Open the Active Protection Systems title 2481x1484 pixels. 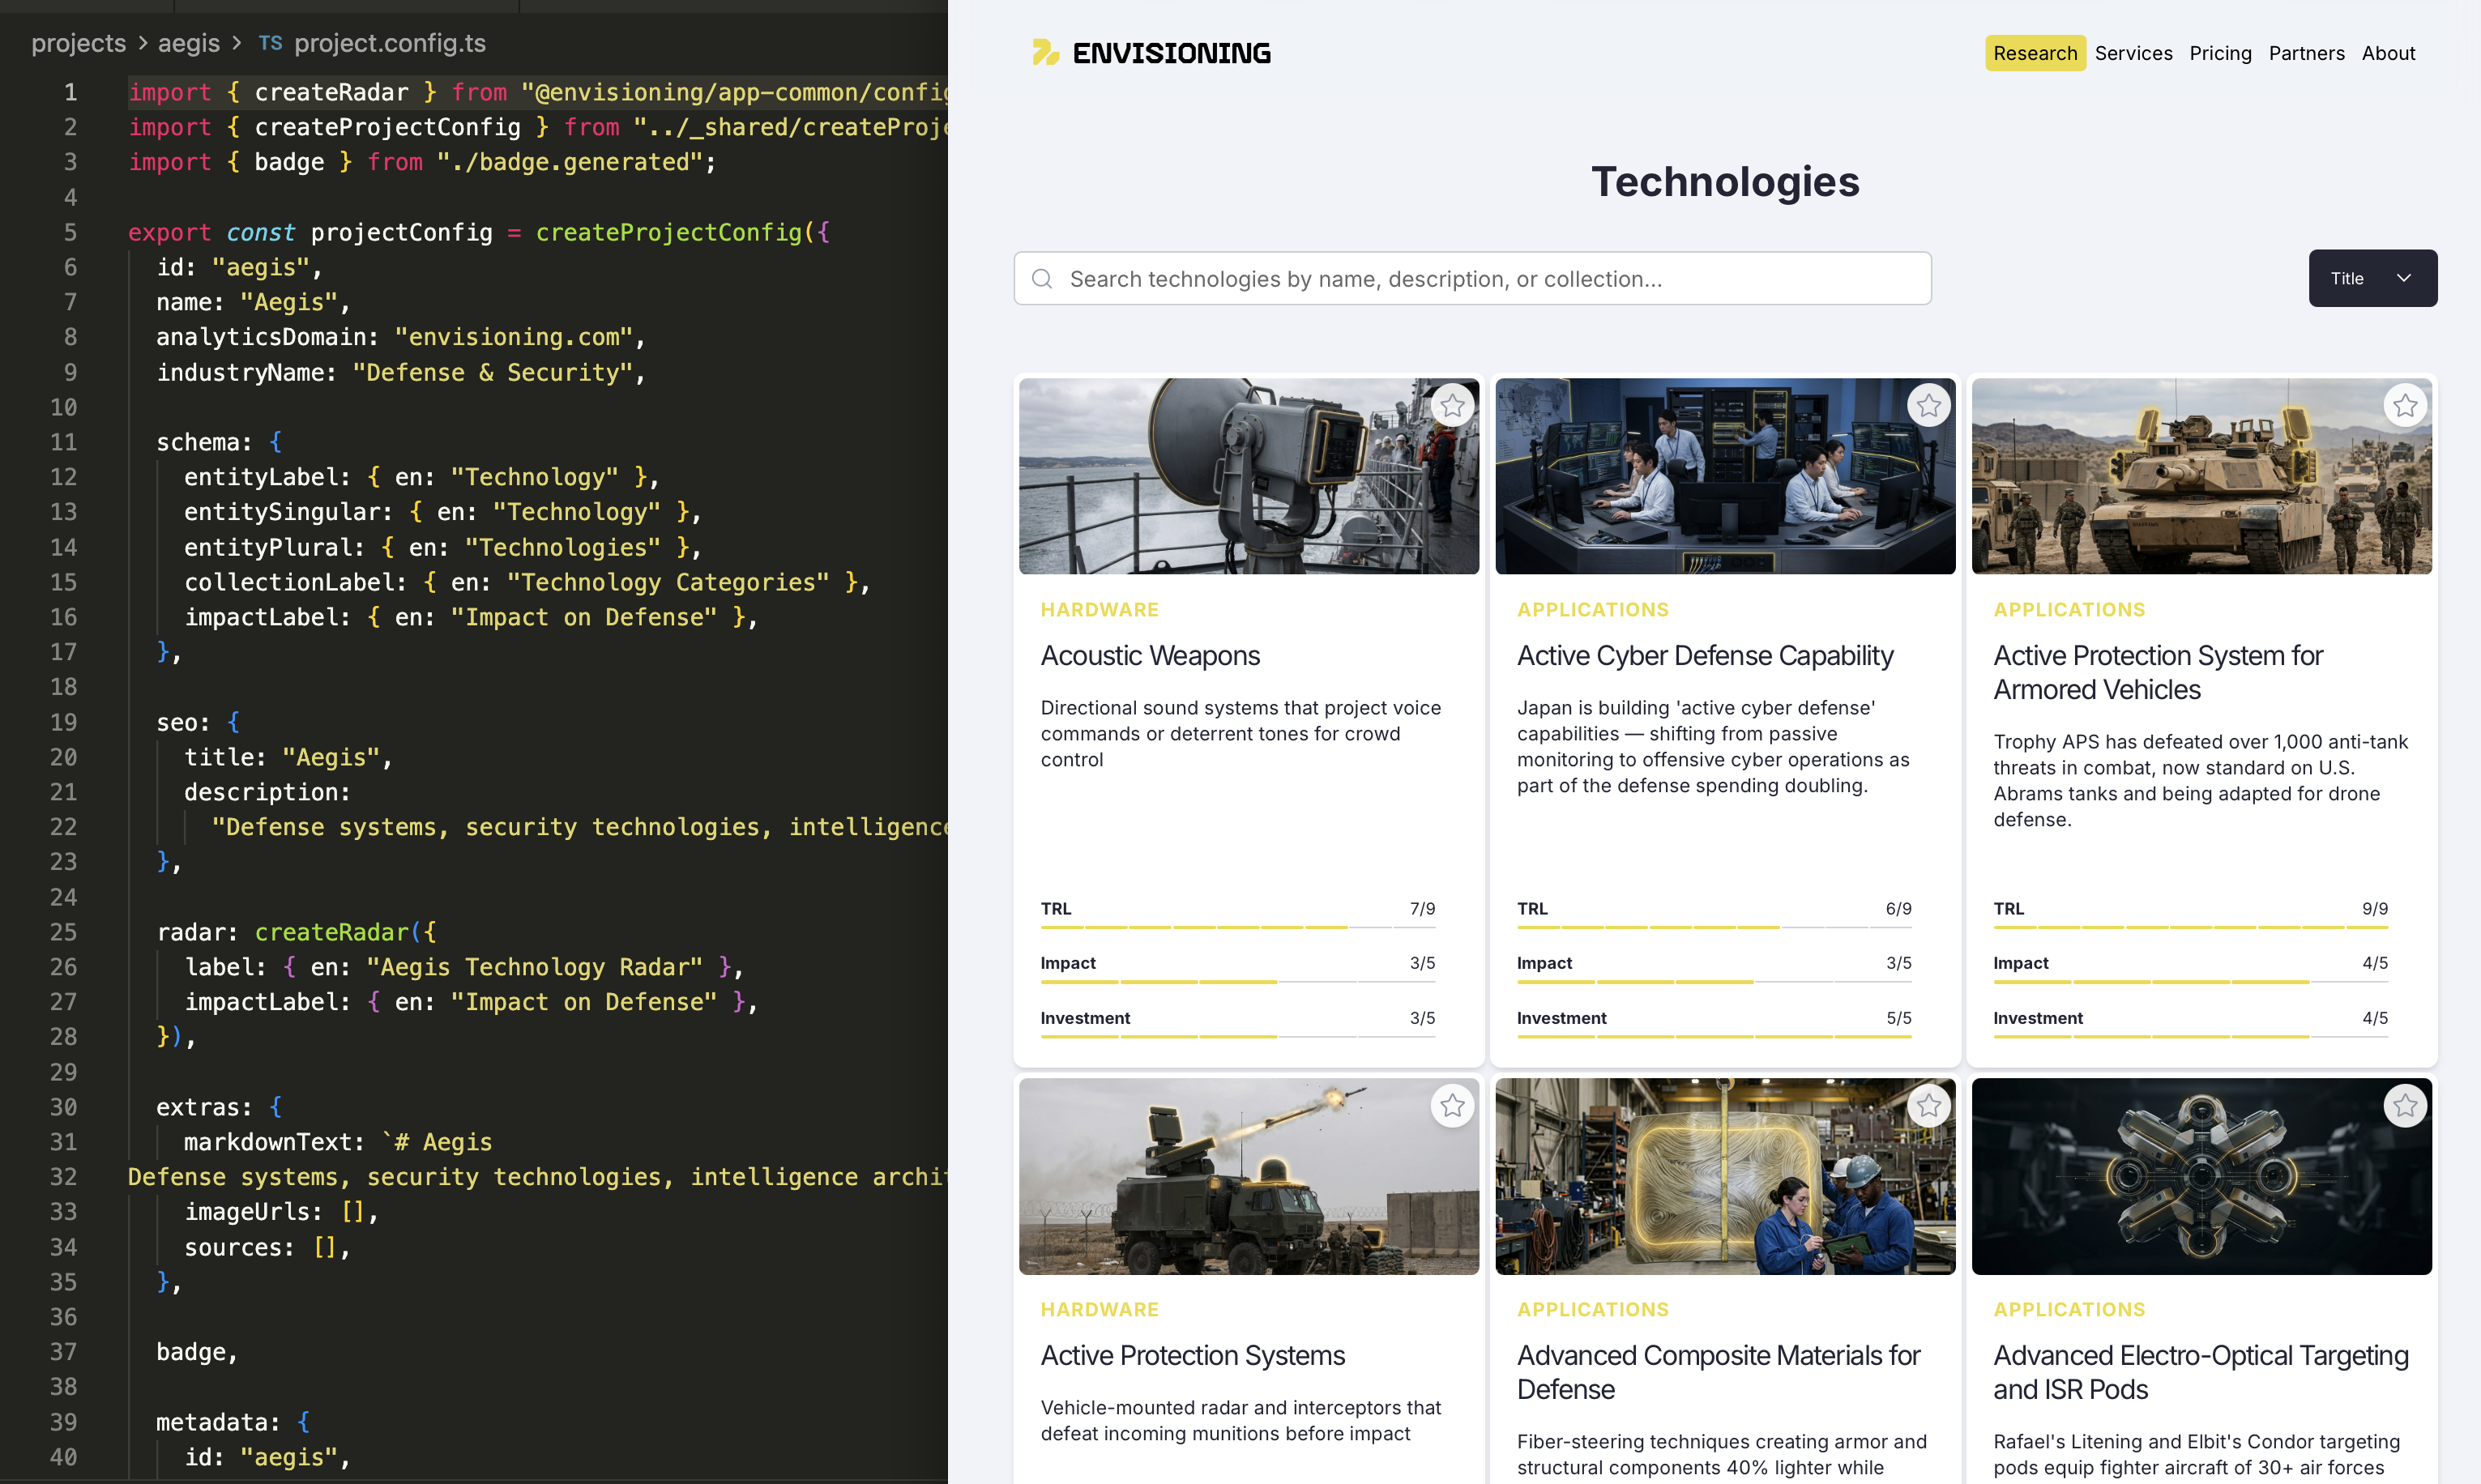(1192, 1356)
